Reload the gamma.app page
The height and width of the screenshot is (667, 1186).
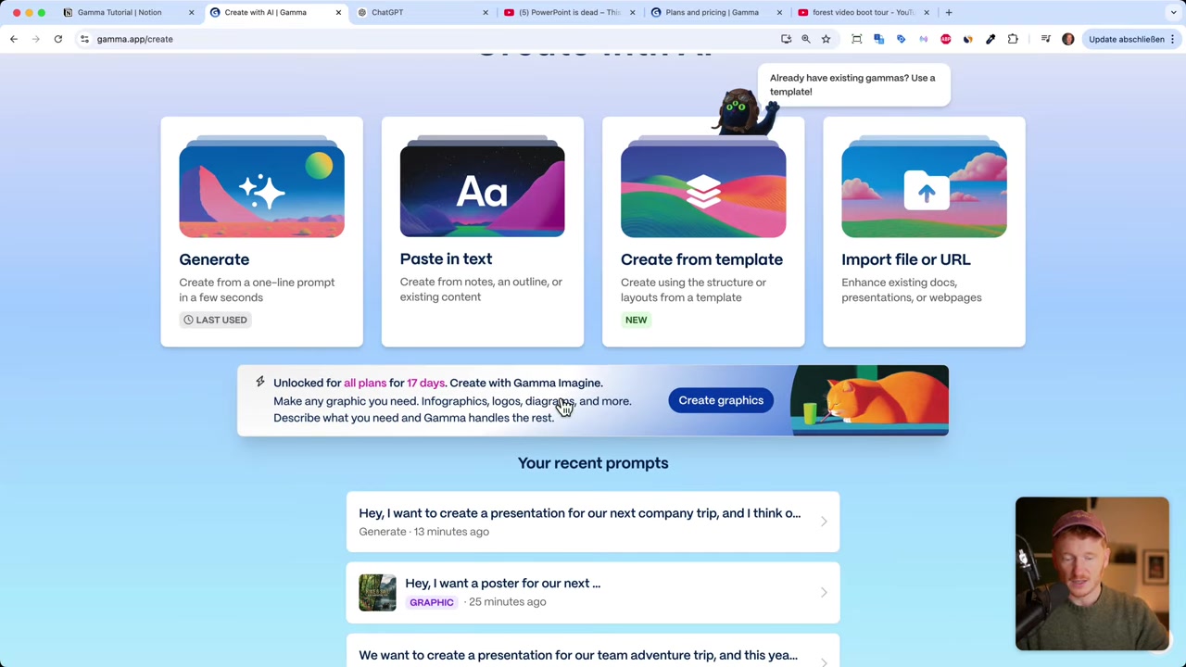pos(57,39)
